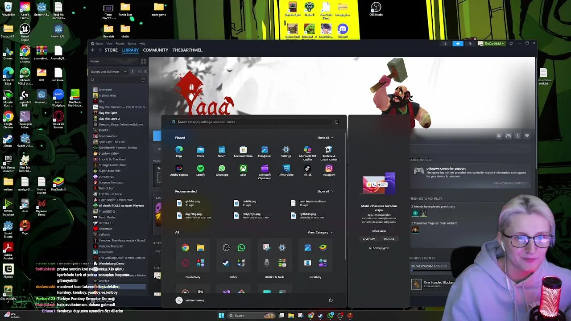Open the Posta mail app
Screen dimensions: 571x321
(x=200, y=152)
